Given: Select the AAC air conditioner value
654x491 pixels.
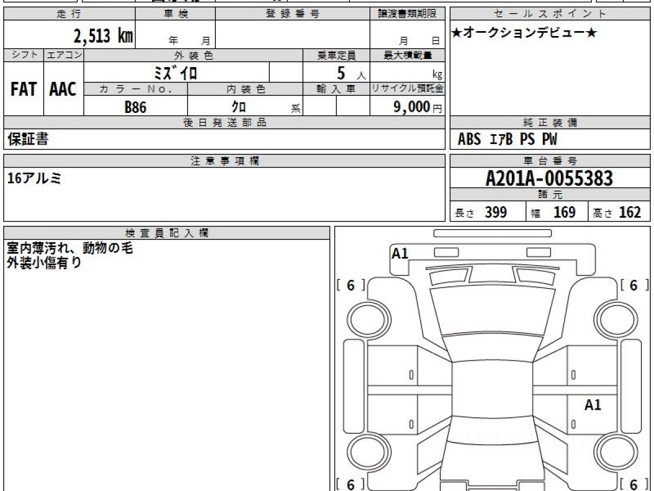Looking at the screenshot, I should [63, 89].
